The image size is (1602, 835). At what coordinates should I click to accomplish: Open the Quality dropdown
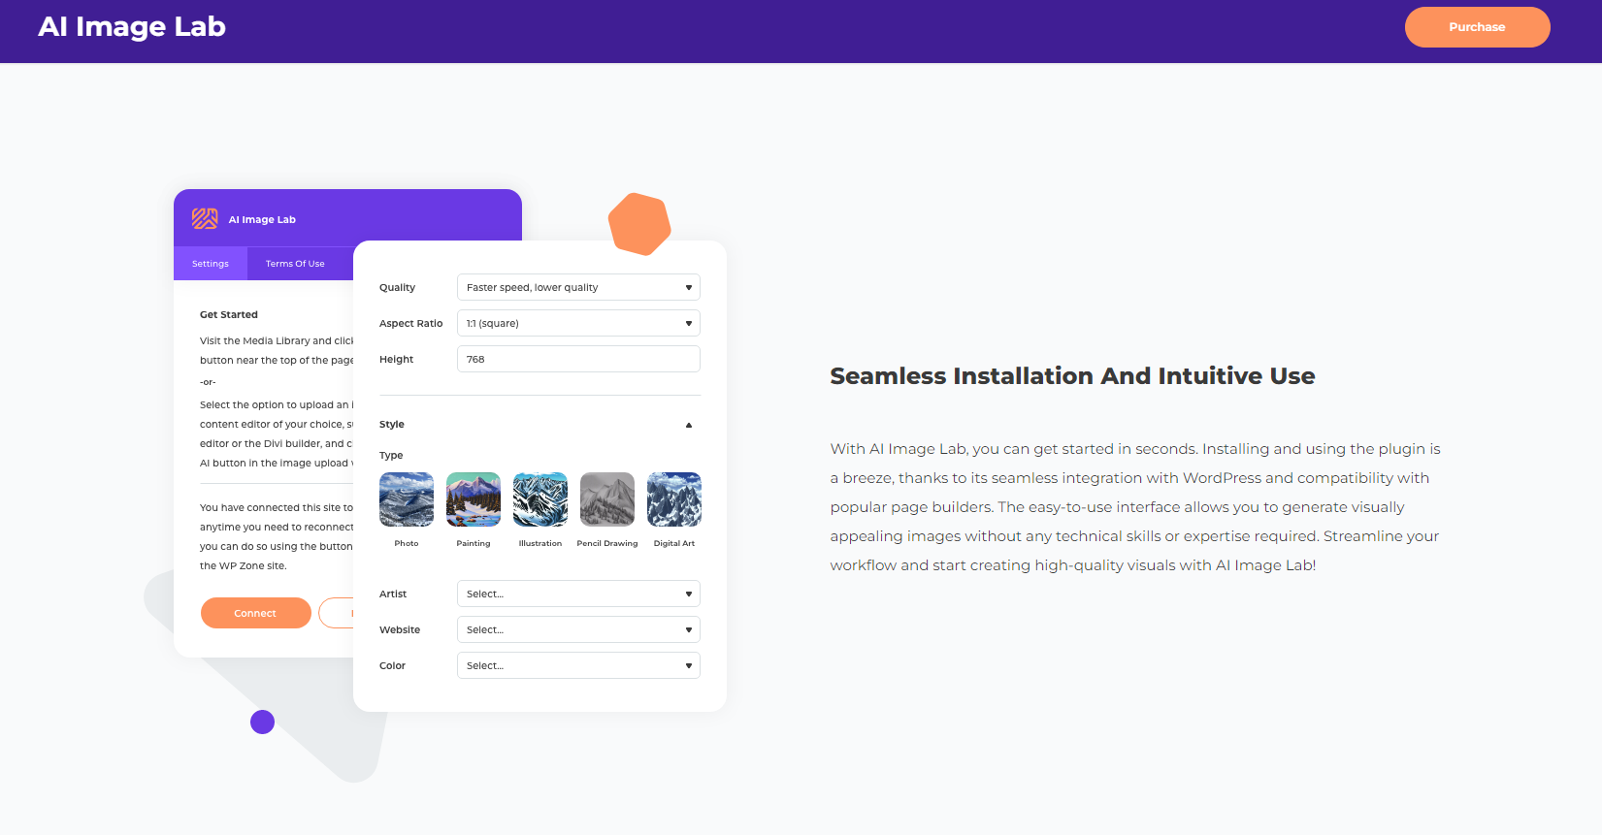click(578, 287)
